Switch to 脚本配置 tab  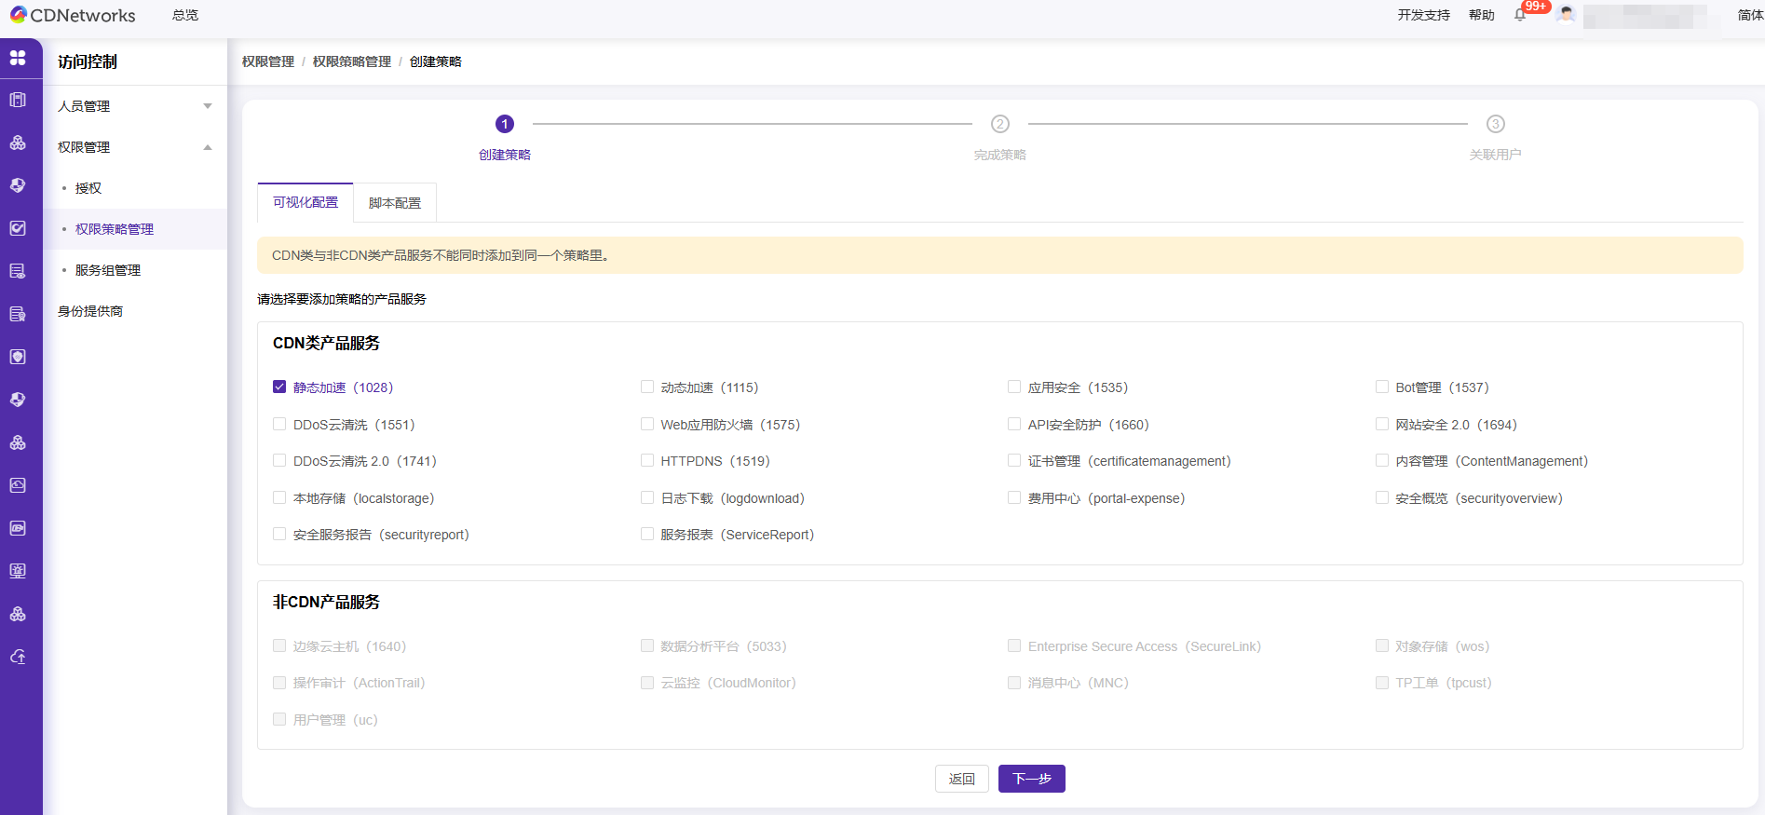tap(395, 203)
